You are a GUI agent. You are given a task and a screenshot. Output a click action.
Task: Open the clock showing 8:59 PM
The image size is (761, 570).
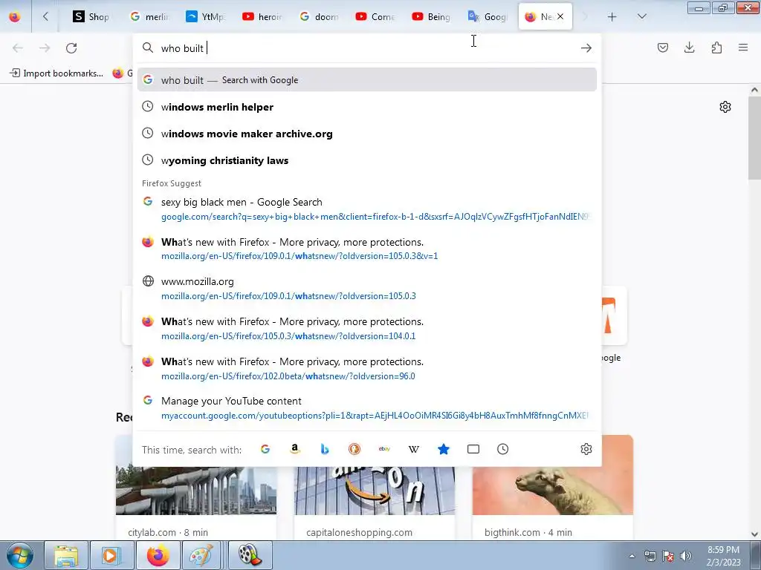click(x=723, y=556)
